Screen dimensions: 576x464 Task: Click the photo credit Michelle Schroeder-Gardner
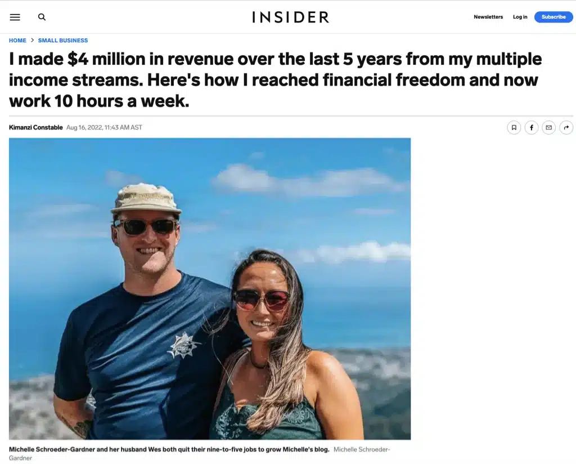(x=362, y=449)
